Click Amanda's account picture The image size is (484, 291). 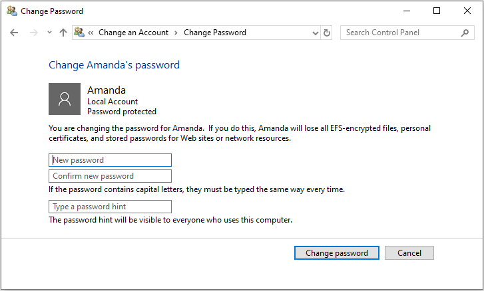[x=65, y=99]
